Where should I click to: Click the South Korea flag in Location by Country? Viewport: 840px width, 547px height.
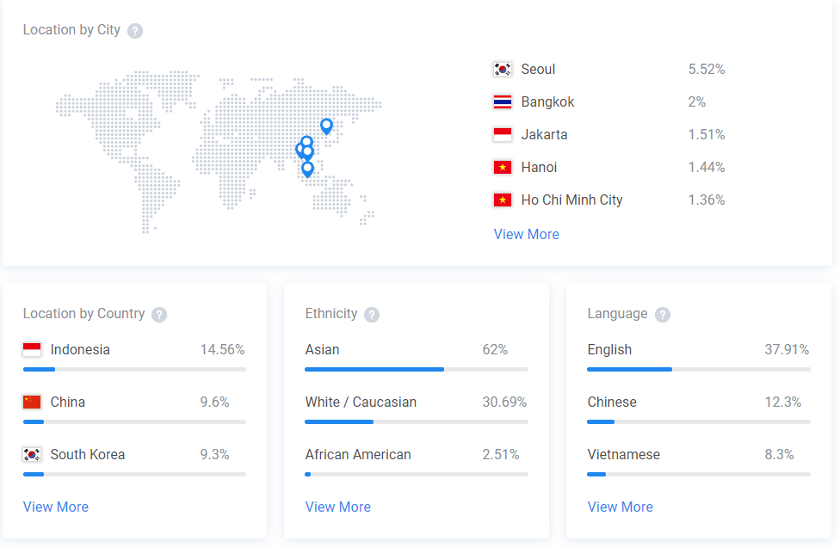coord(32,454)
